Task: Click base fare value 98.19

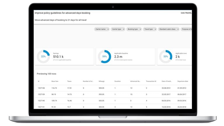Action: coord(54,94)
